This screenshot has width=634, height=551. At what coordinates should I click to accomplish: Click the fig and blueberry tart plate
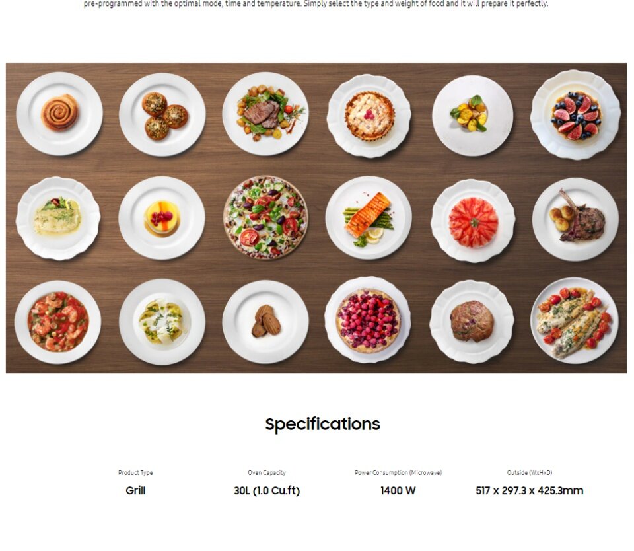tap(575, 115)
